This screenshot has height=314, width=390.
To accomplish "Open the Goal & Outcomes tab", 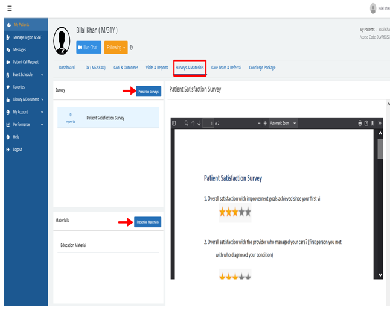I will tap(126, 68).
